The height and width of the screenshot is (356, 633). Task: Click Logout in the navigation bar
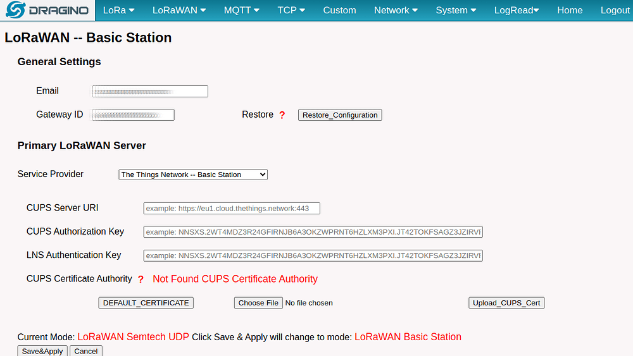click(x=615, y=11)
